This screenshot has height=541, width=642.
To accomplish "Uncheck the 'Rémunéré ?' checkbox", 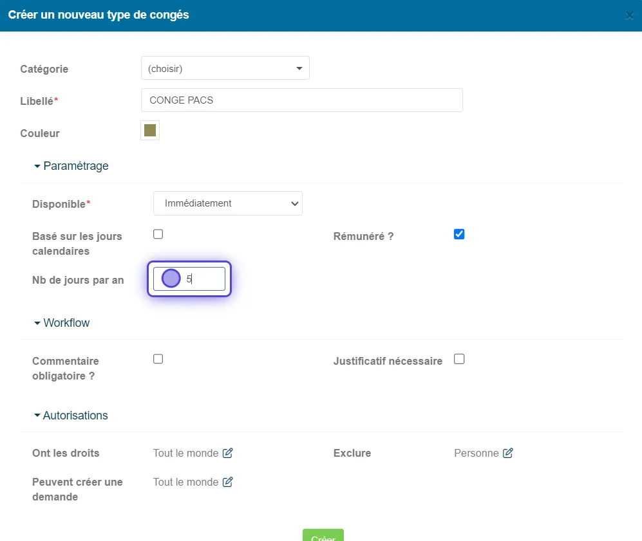I will click(x=459, y=234).
